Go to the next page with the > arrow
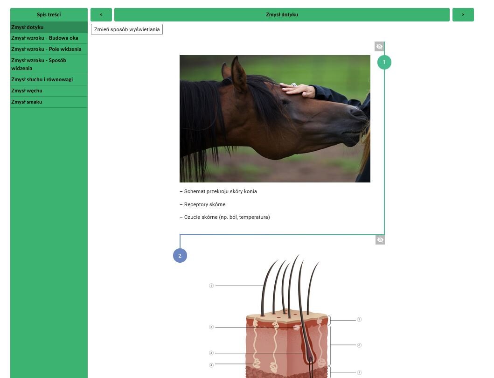The width and height of the screenshot is (494, 378). (x=463, y=14)
